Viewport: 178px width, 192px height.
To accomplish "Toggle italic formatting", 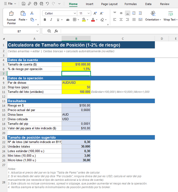I will pos(51,20).
